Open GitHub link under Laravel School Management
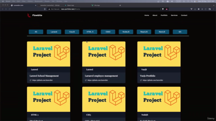216x121 pixels. point(43,80)
